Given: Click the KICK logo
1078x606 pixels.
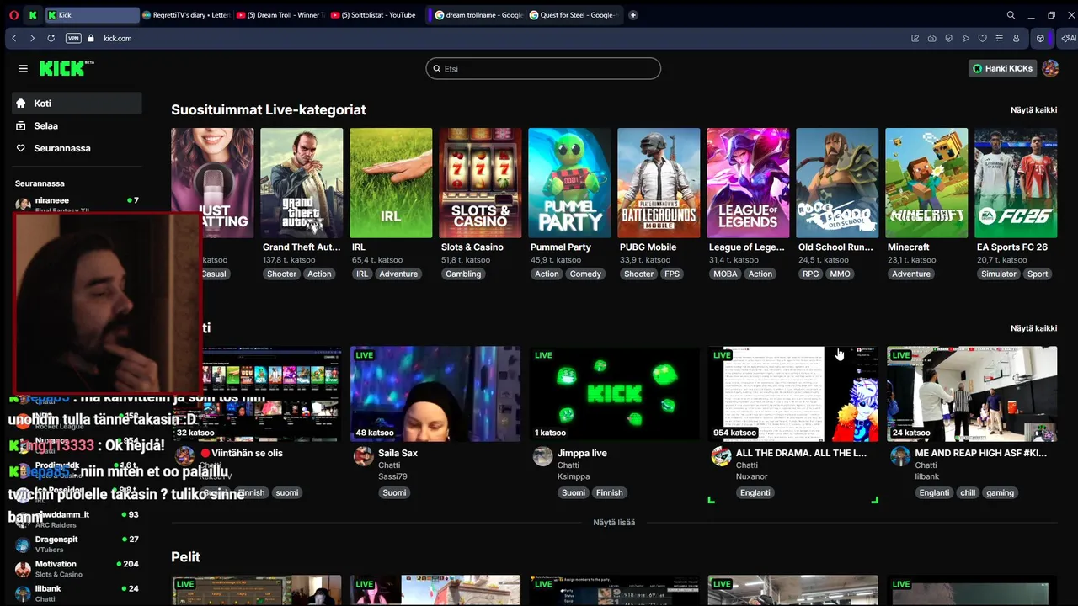Looking at the screenshot, I should tap(66, 68).
